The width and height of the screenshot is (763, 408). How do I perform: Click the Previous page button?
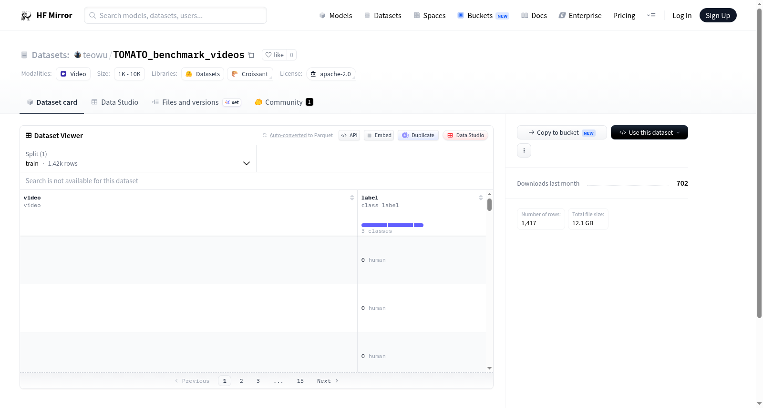[192, 381]
